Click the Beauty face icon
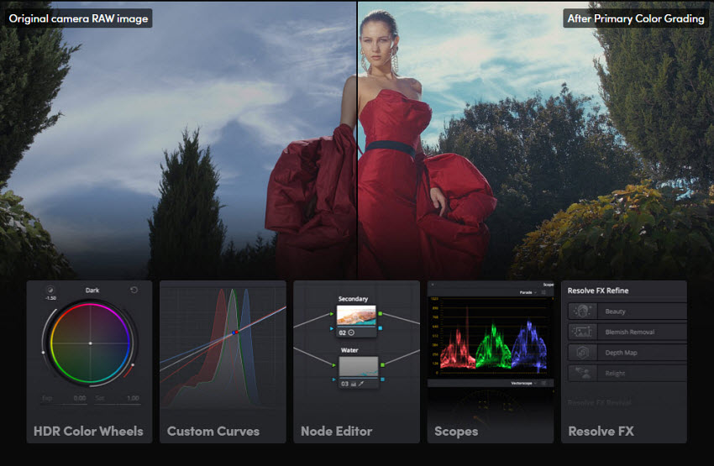Screen dimensions: 714x466 coord(582,312)
